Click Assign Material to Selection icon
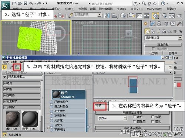Screen dimensions: 185x138 click(x=17, y=67)
